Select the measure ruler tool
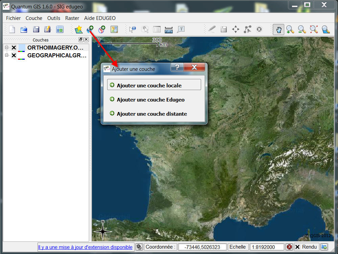Image resolution: width=338 pixels, height=254 pixels. tap(169, 30)
